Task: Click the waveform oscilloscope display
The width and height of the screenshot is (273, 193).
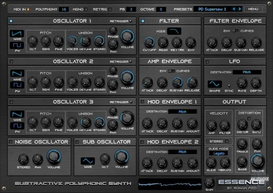Action: [170, 184]
